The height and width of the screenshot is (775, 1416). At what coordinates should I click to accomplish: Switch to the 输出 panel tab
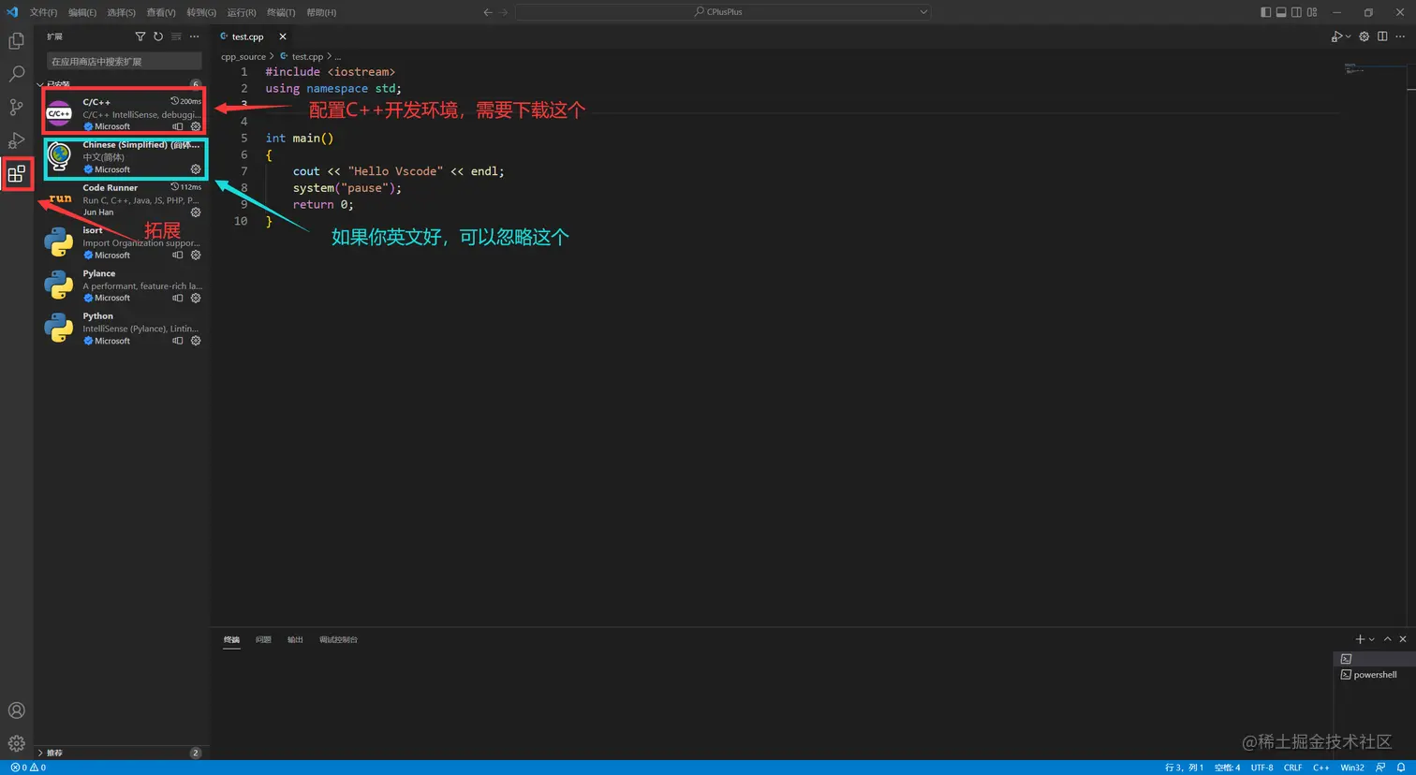[295, 639]
